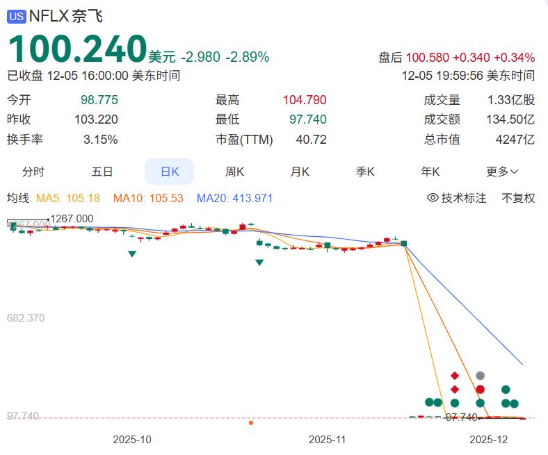Viewport: 548px width, 455px height.
Task: Click the blue US market badge
Action: (x=16, y=16)
